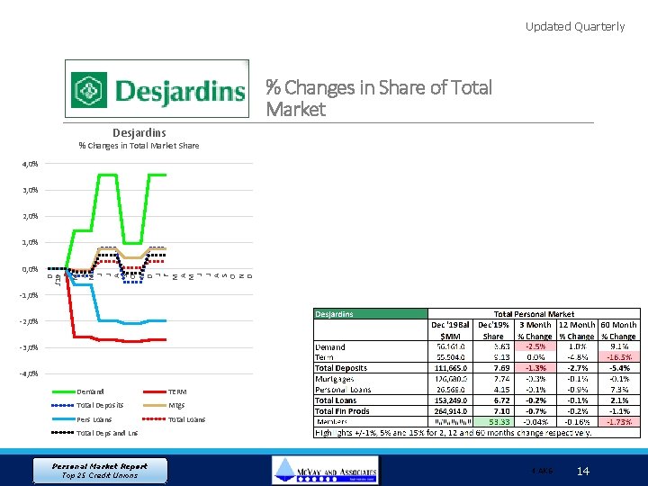The width and height of the screenshot is (648, 486).
Task: Click the 'Total Personal Market' table header
Action: coord(534,314)
